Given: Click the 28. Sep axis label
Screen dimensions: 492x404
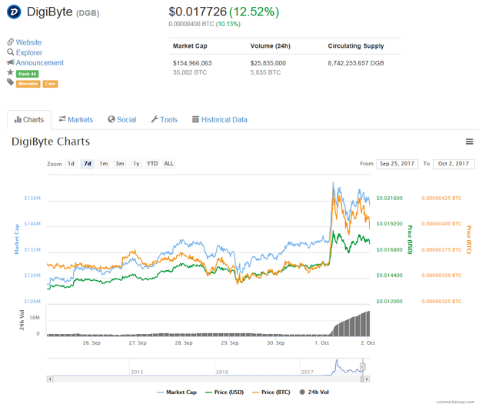Looking at the screenshot, I should point(184,342).
